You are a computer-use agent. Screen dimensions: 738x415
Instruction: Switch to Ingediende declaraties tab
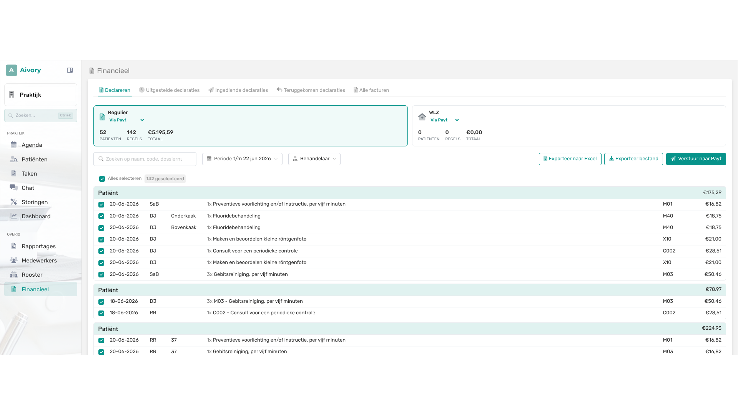238,90
